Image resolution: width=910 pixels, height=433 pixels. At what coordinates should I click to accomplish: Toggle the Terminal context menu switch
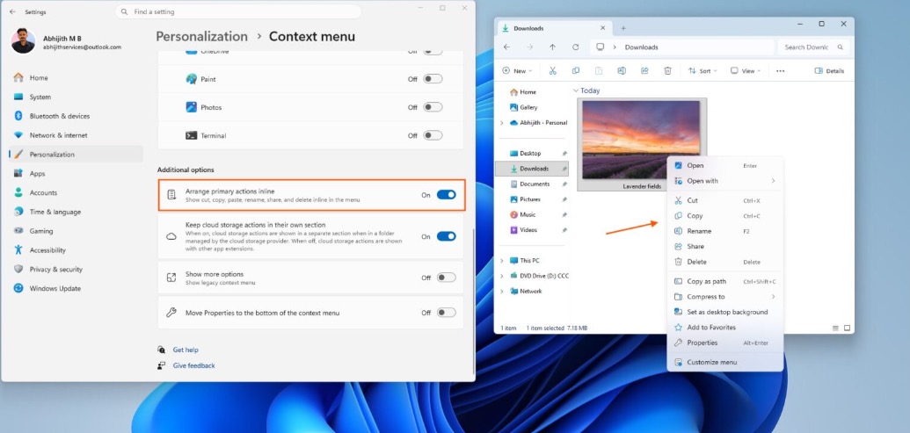(433, 135)
